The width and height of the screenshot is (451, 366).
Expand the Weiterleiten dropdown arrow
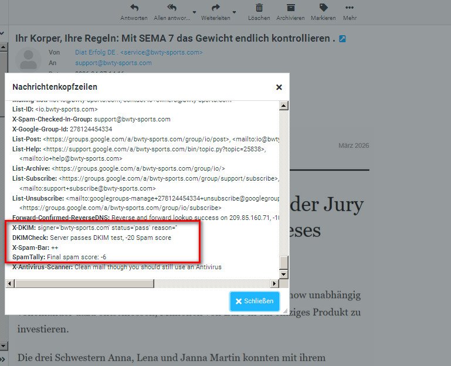234,12
